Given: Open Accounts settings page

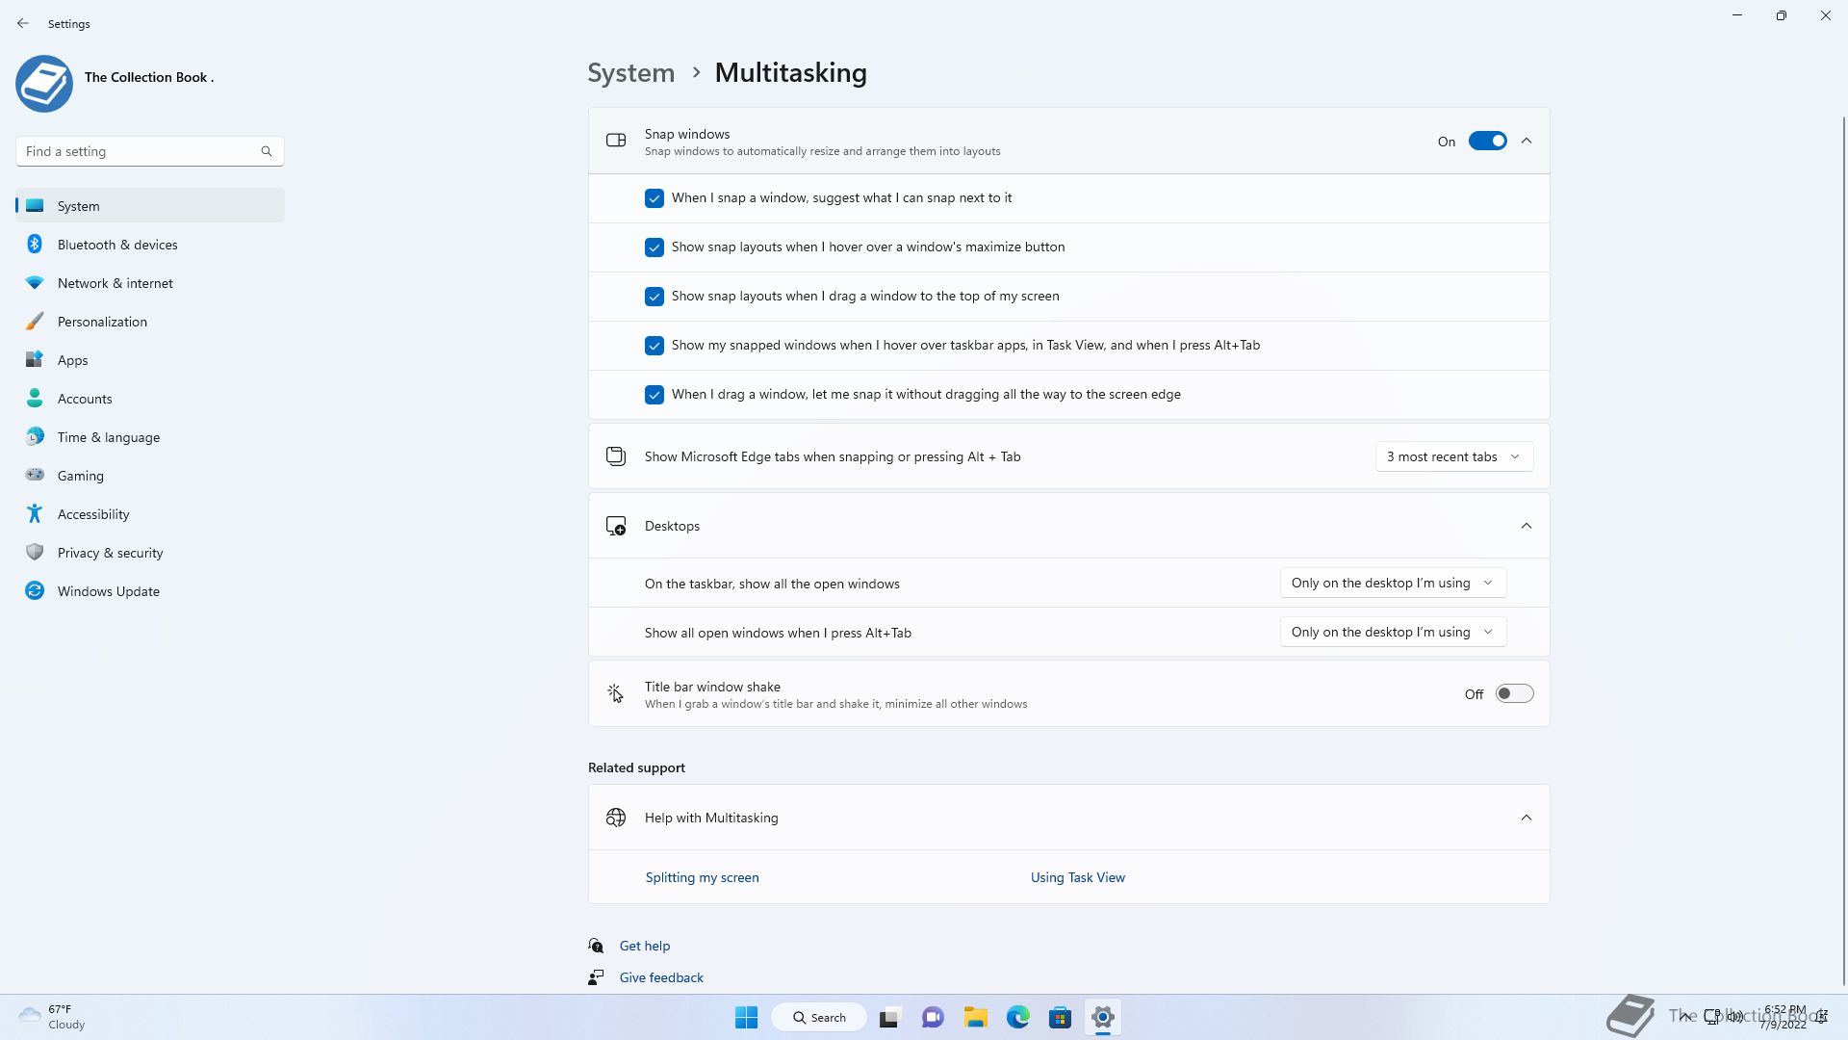Looking at the screenshot, I should (150, 399).
